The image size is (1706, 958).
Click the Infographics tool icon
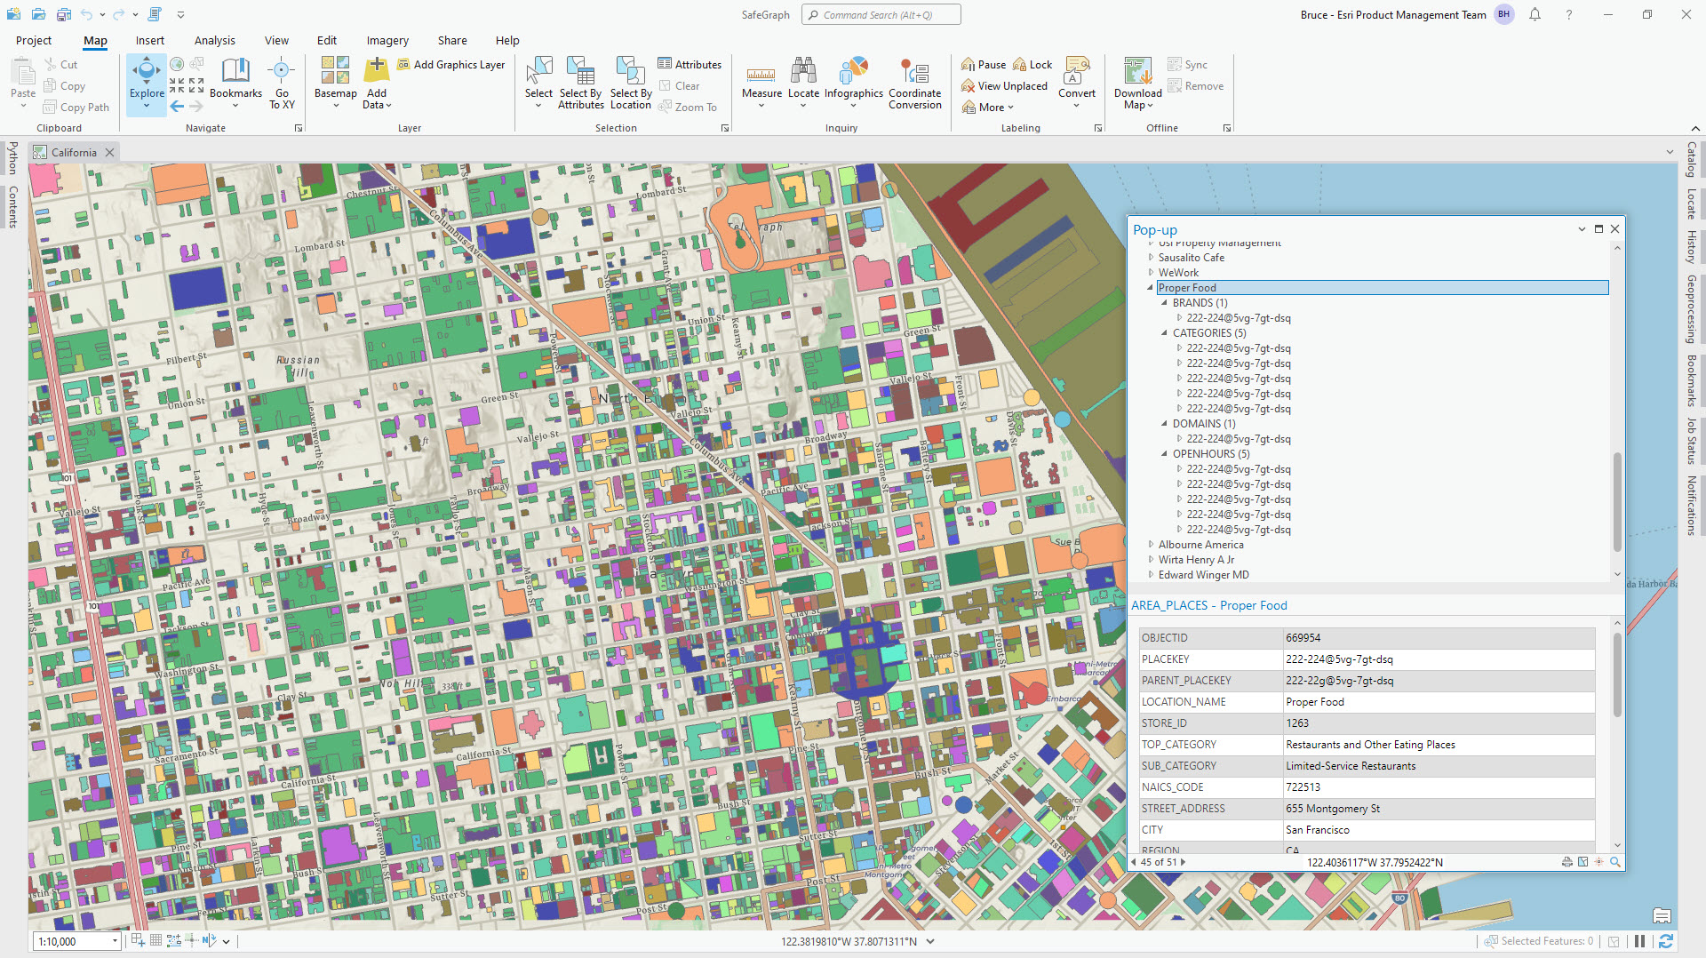click(853, 71)
